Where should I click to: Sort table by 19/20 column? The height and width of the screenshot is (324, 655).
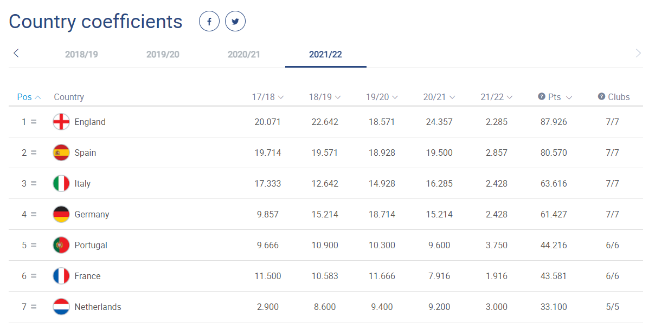click(x=382, y=97)
